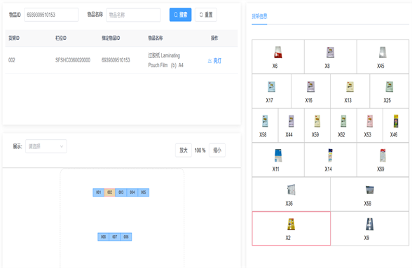Click the X36 product image
Screen dimensions: 412x268
pyautogui.click(x=291, y=190)
